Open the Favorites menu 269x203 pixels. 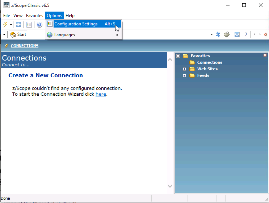click(34, 16)
